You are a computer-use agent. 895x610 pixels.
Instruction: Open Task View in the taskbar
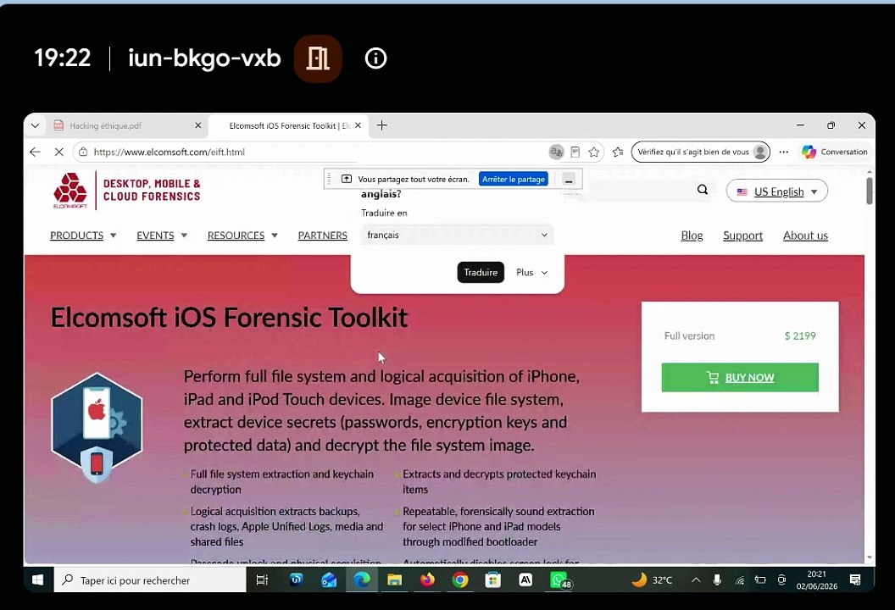pyautogui.click(x=262, y=580)
